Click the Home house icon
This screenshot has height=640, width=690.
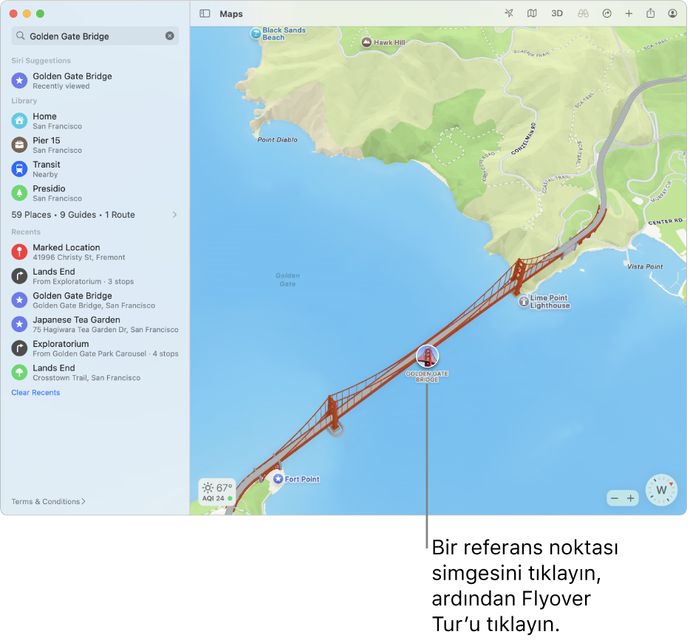pyautogui.click(x=19, y=121)
